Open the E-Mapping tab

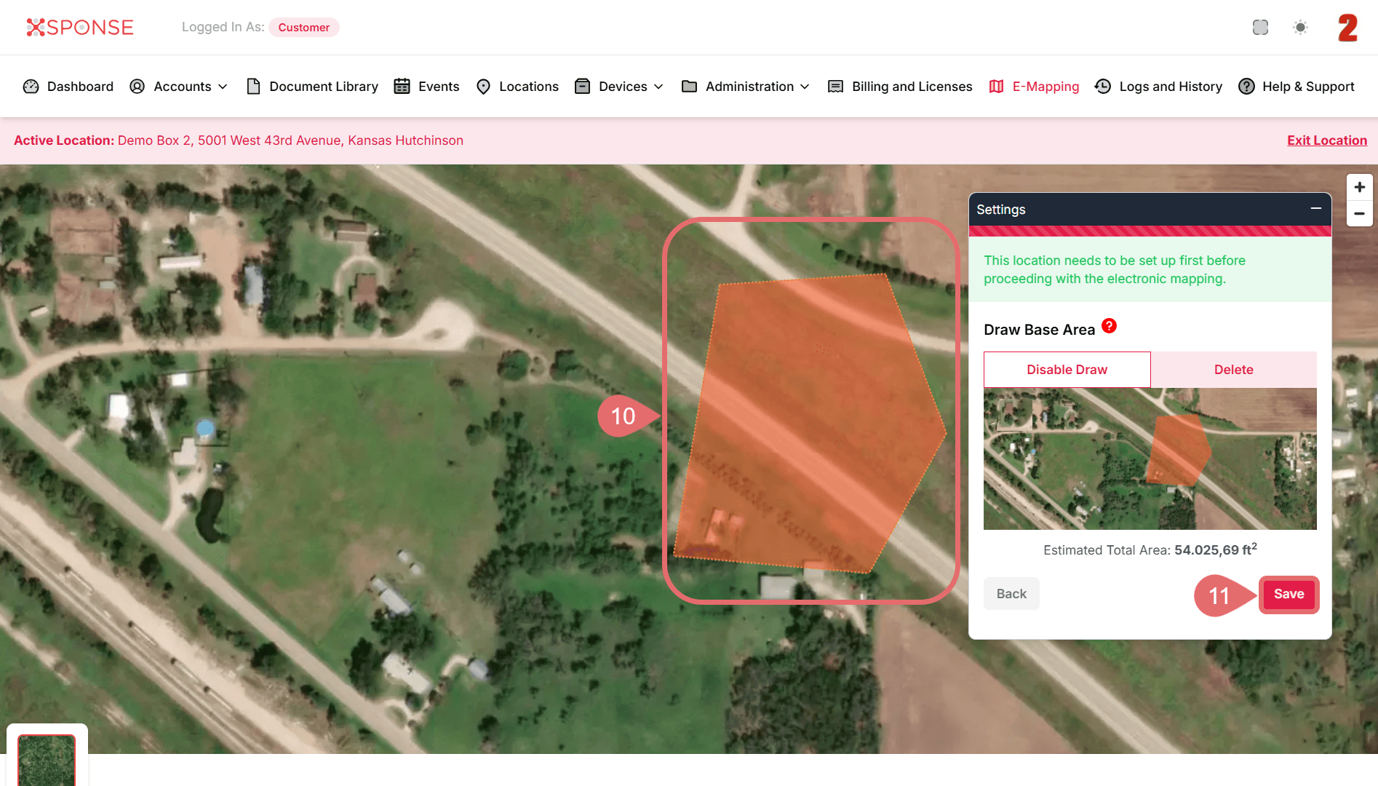1035,87
